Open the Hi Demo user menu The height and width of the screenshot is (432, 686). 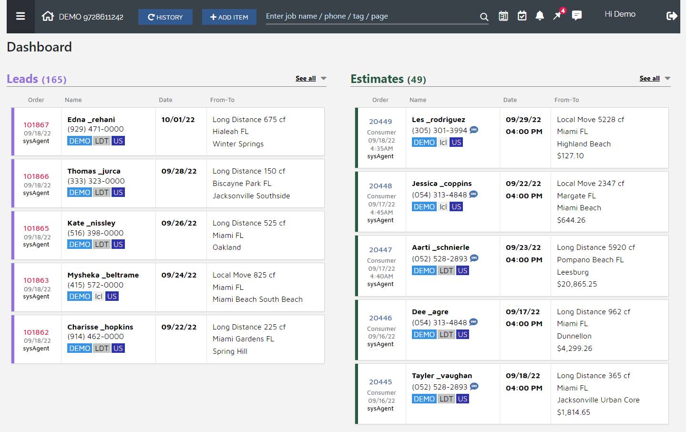[x=620, y=14]
